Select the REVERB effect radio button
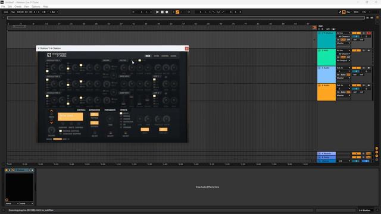Screen dimensions: 381x214 [121, 117]
